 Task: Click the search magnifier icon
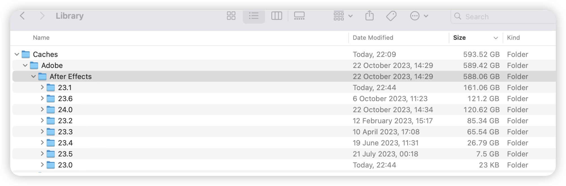tap(457, 16)
